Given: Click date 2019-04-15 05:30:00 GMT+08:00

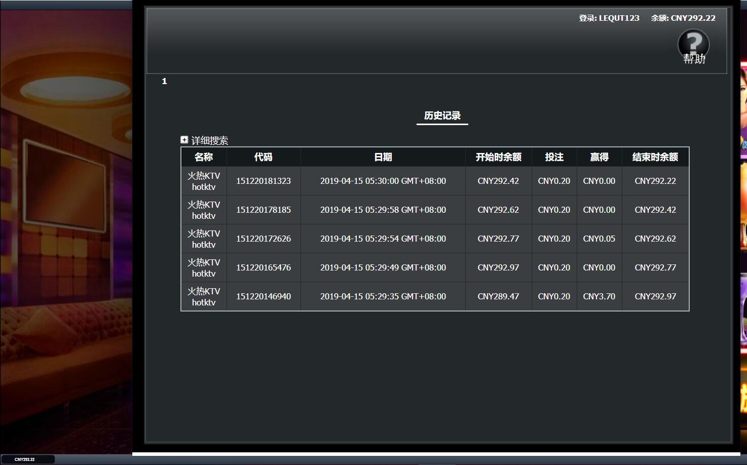Looking at the screenshot, I should click(x=383, y=181).
